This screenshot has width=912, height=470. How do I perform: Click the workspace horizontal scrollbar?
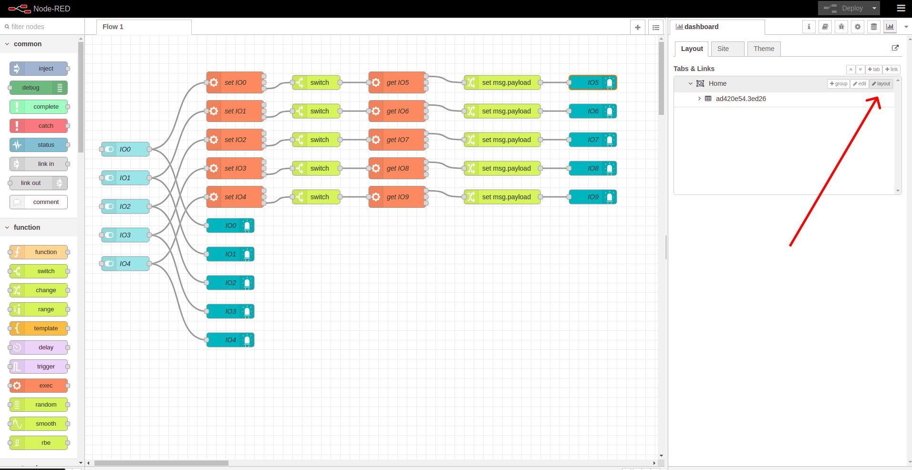[161, 463]
